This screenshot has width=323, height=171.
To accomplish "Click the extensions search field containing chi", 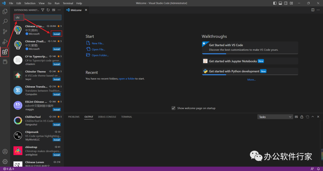I will click(x=38, y=18).
